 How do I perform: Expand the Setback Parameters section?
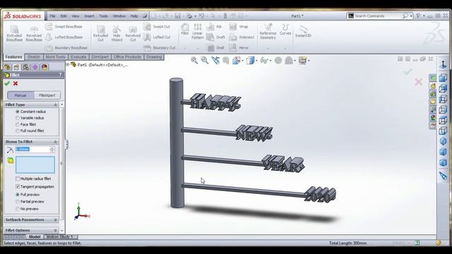55,219
